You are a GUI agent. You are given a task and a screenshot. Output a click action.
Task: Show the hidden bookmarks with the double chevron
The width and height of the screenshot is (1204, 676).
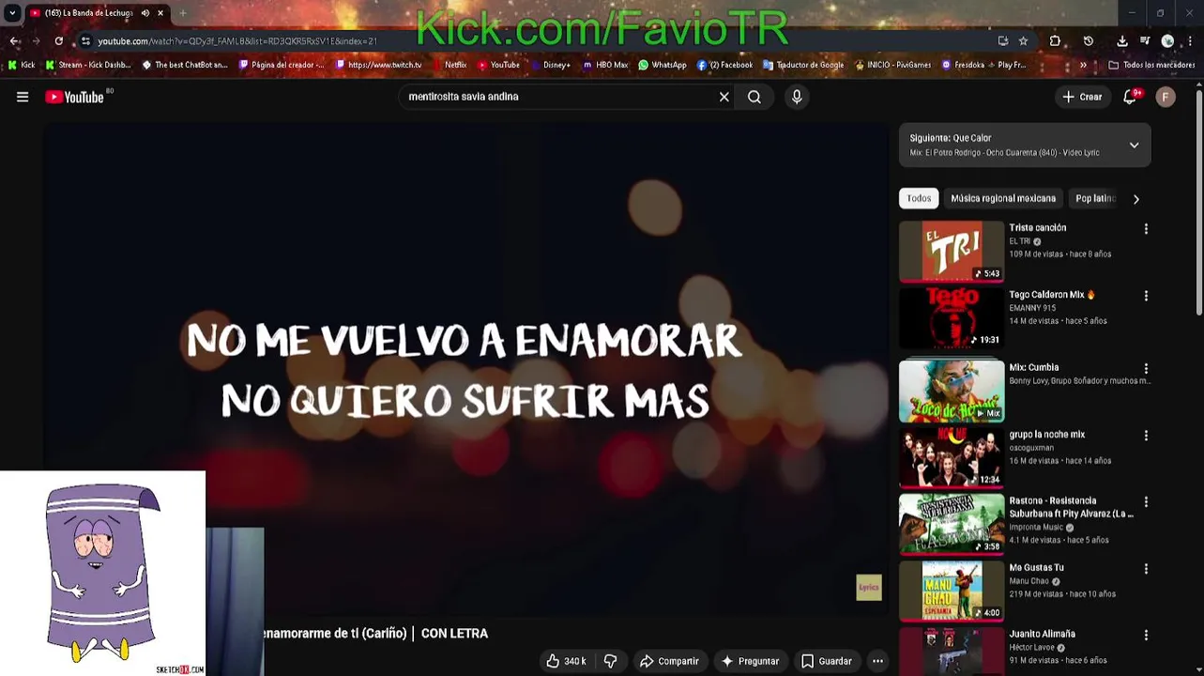(1083, 65)
